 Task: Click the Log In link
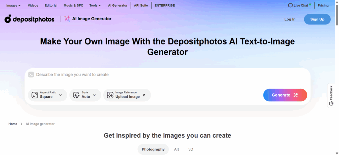coord(290,19)
